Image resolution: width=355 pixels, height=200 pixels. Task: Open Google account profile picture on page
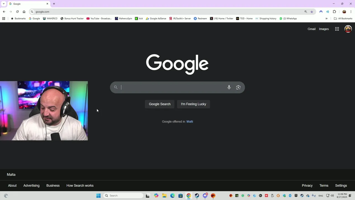[348, 29]
